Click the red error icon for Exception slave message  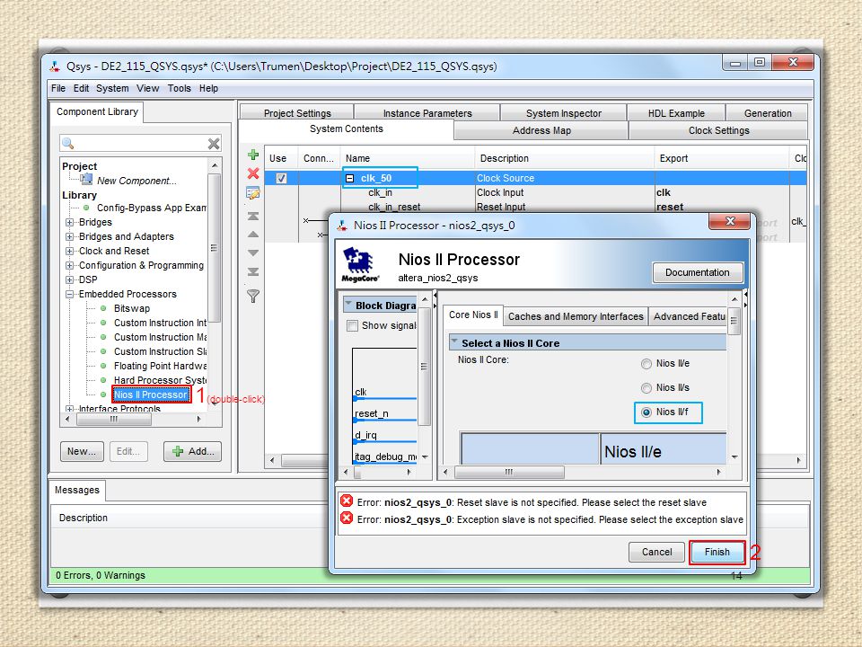(x=347, y=518)
